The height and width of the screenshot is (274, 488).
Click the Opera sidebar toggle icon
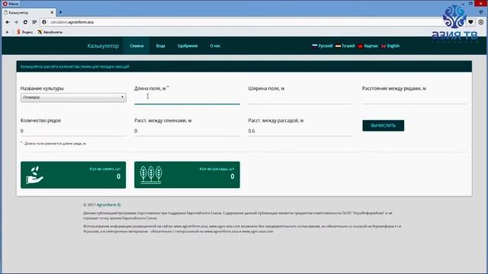tap(481, 12)
